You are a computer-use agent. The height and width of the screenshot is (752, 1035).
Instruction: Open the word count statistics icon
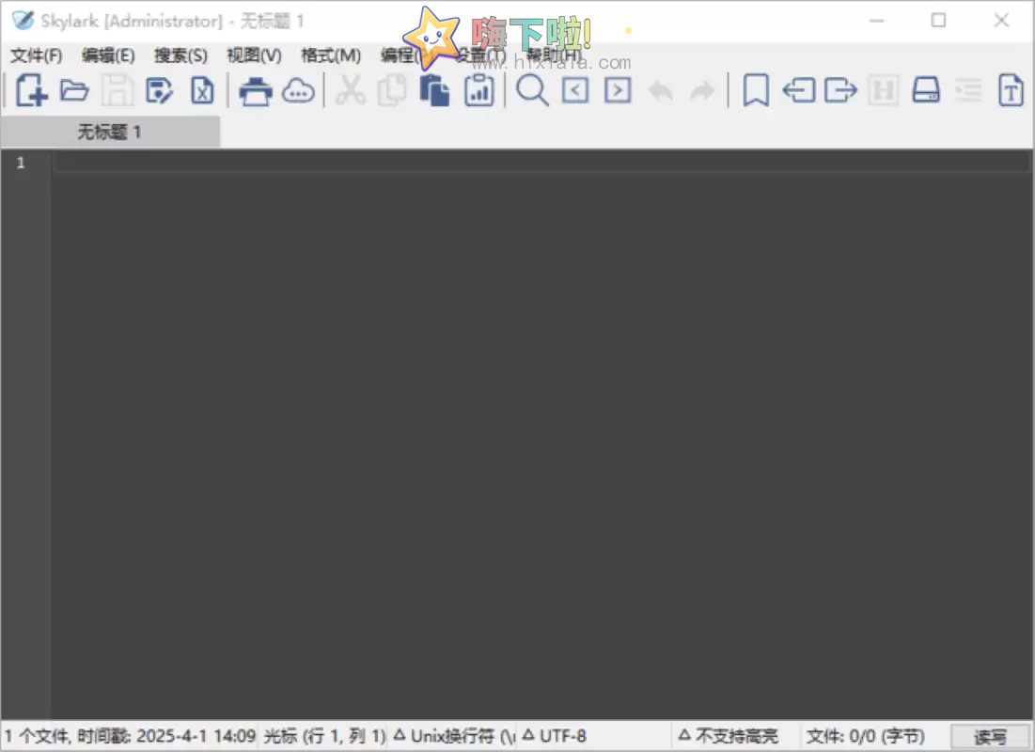click(x=479, y=89)
